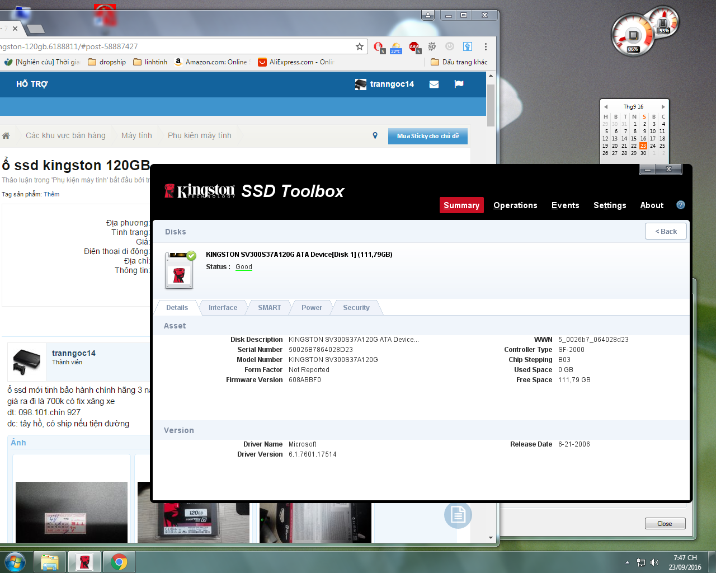Click the blue square extension icon in Chrome
The width and height of the screenshot is (716, 573).
[x=468, y=46]
